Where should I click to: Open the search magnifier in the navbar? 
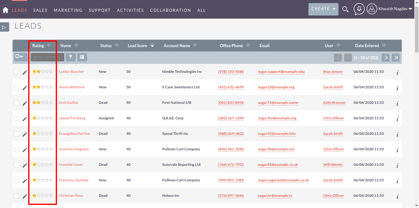tap(345, 9)
